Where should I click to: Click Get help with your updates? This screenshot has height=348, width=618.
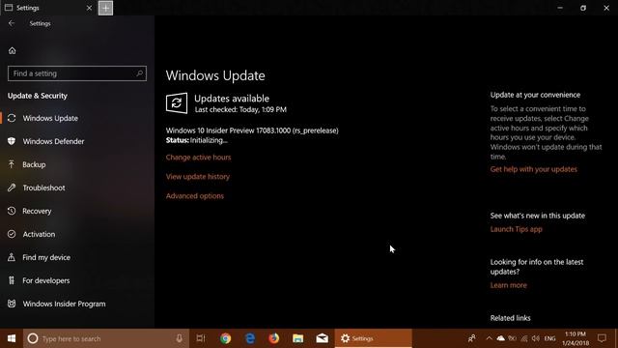[534, 169]
